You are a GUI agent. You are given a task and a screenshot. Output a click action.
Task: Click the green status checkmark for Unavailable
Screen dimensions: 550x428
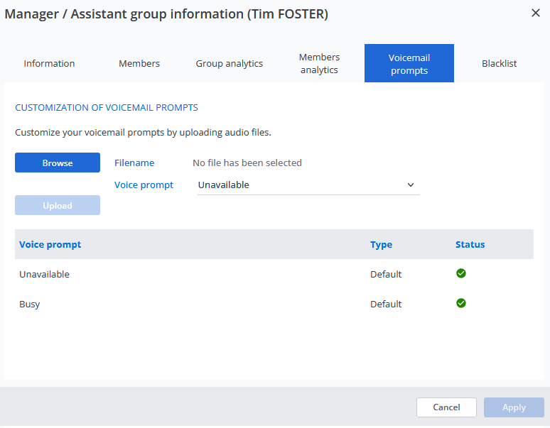tap(461, 273)
